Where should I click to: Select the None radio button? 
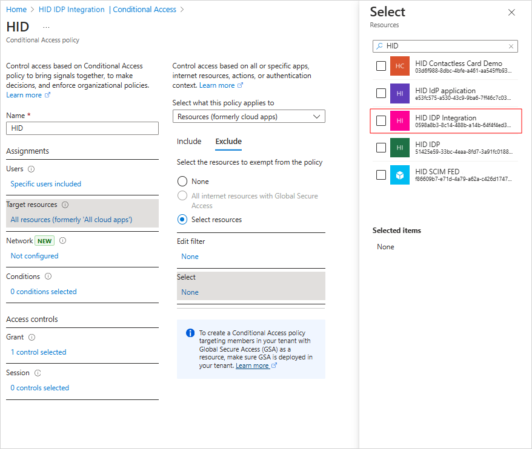pos(182,182)
